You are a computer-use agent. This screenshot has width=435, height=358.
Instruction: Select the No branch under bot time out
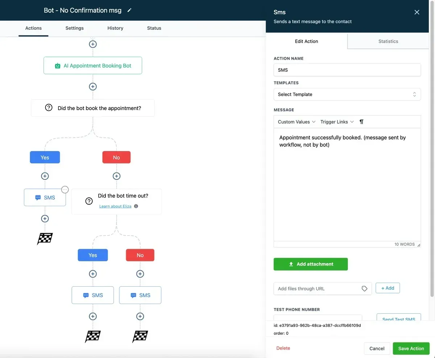(140, 255)
